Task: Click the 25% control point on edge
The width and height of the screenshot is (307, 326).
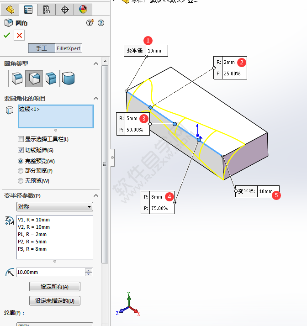Action: point(150,107)
